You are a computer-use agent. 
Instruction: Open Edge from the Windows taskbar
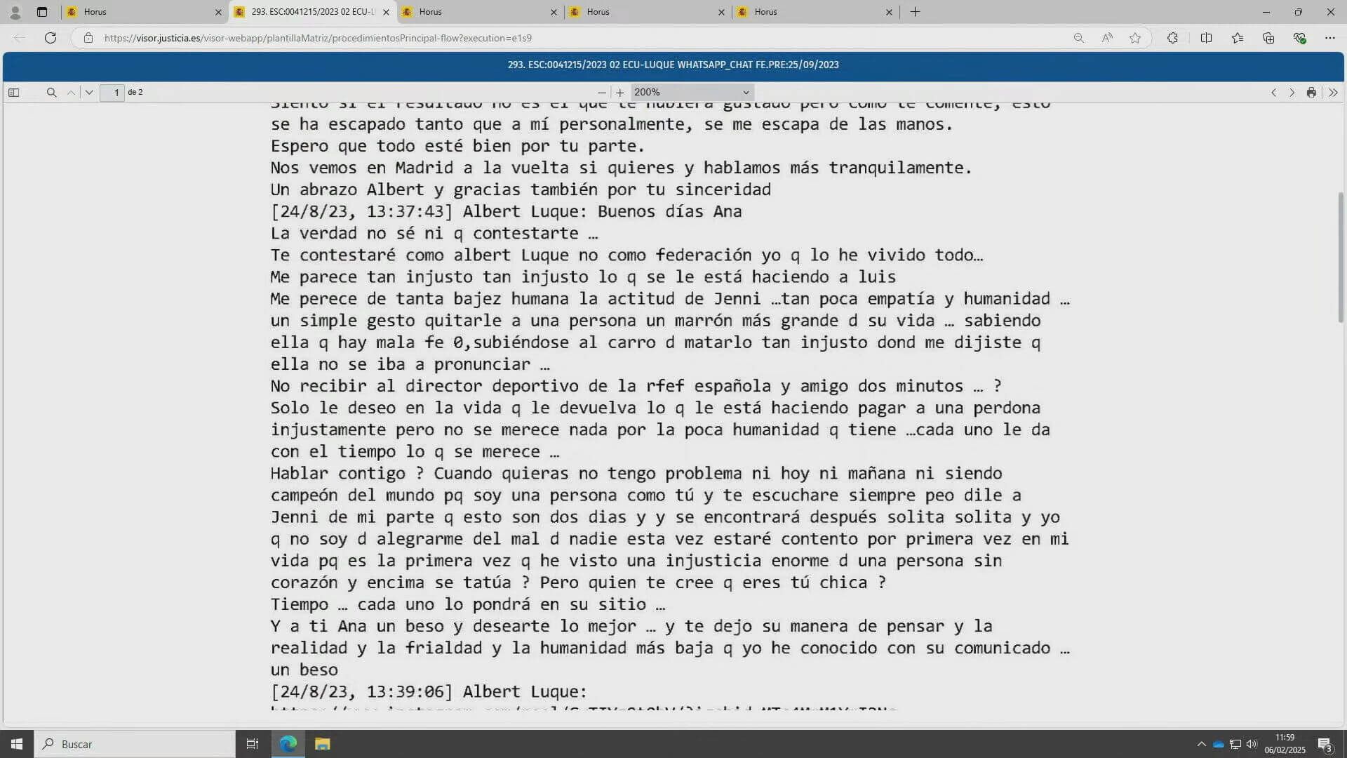tap(287, 743)
